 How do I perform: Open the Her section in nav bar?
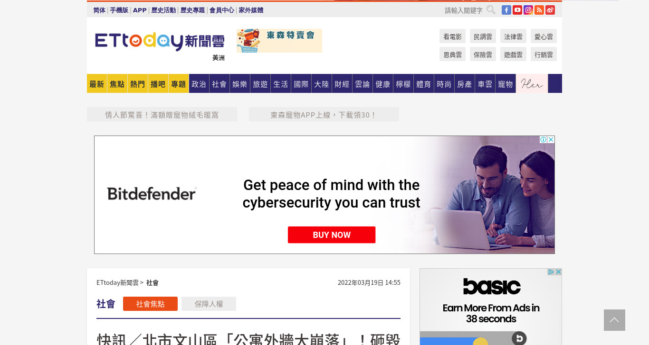[x=532, y=83]
